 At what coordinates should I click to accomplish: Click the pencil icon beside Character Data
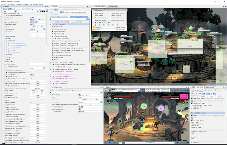click(x=192, y=98)
